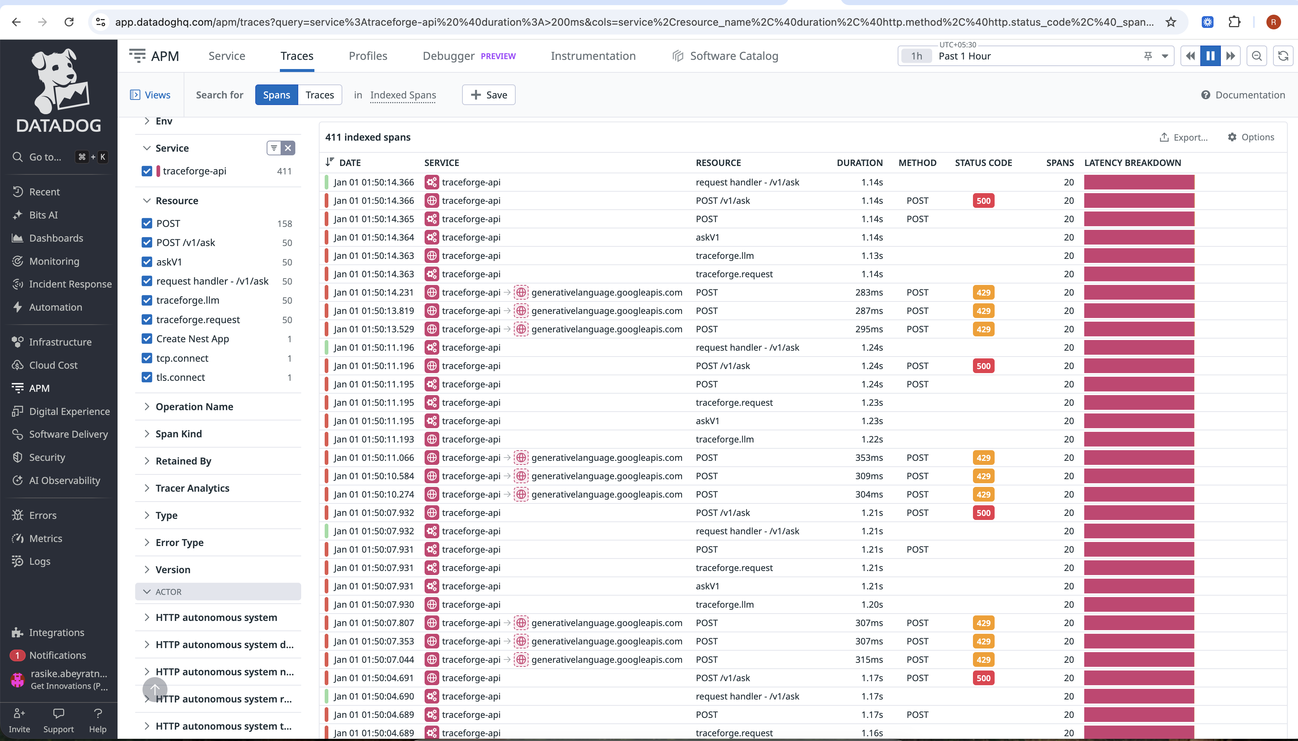
Task: Click the sort arrow on DATE column
Action: pyautogui.click(x=329, y=162)
